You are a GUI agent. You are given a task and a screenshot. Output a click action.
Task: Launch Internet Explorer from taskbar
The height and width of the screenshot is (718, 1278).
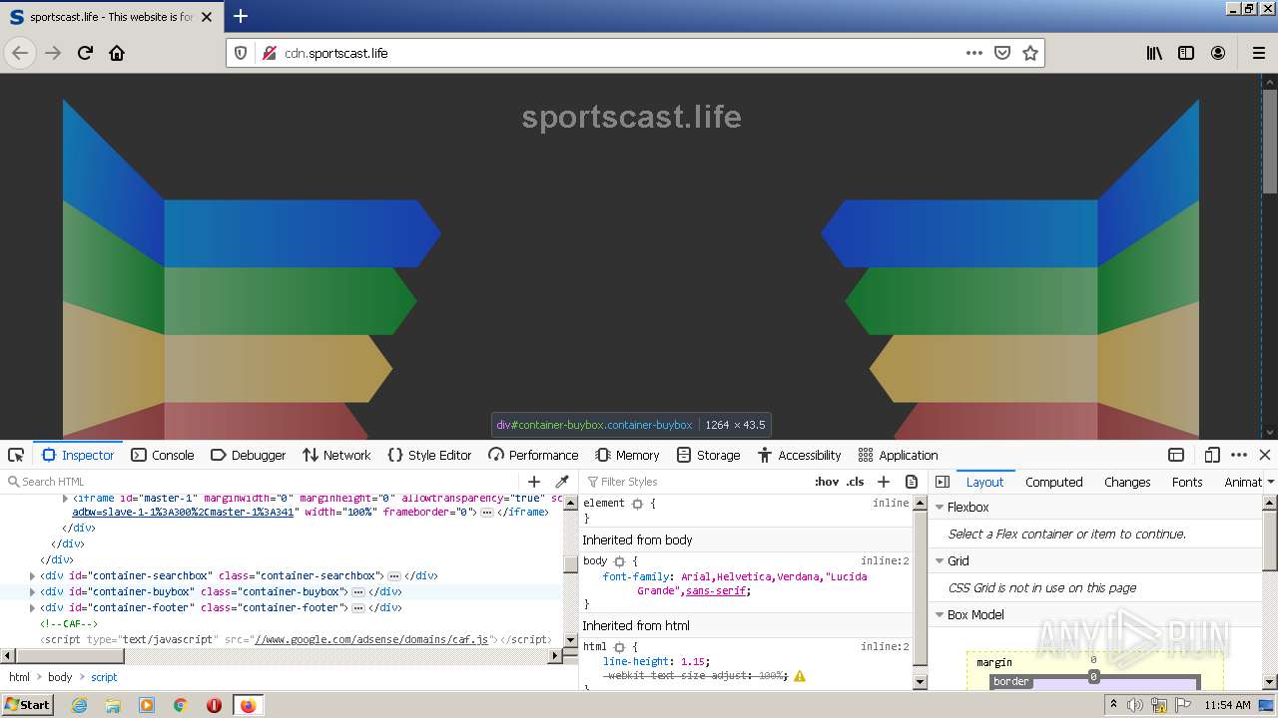80,705
